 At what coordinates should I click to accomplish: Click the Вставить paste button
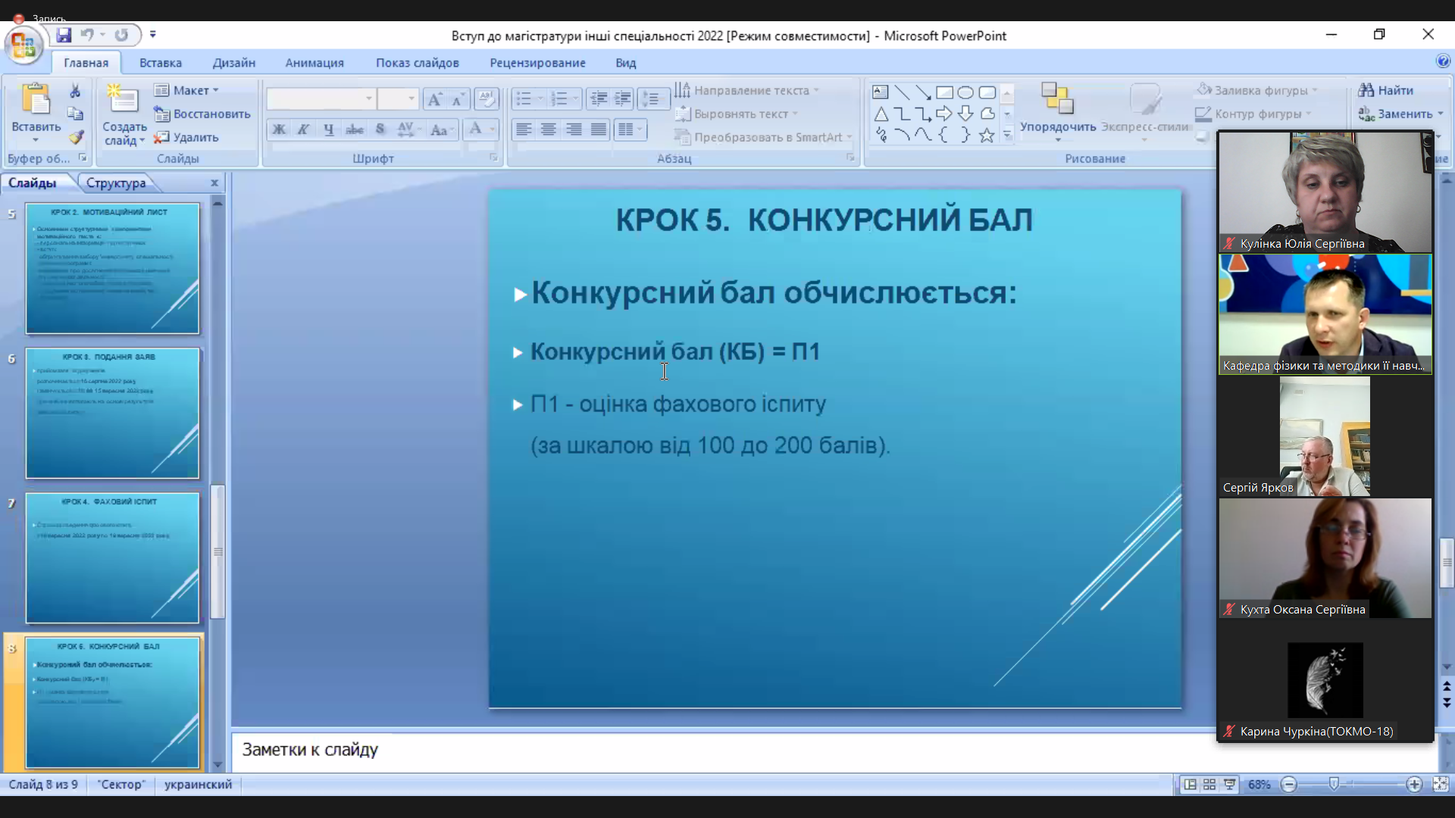click(36, 114)
